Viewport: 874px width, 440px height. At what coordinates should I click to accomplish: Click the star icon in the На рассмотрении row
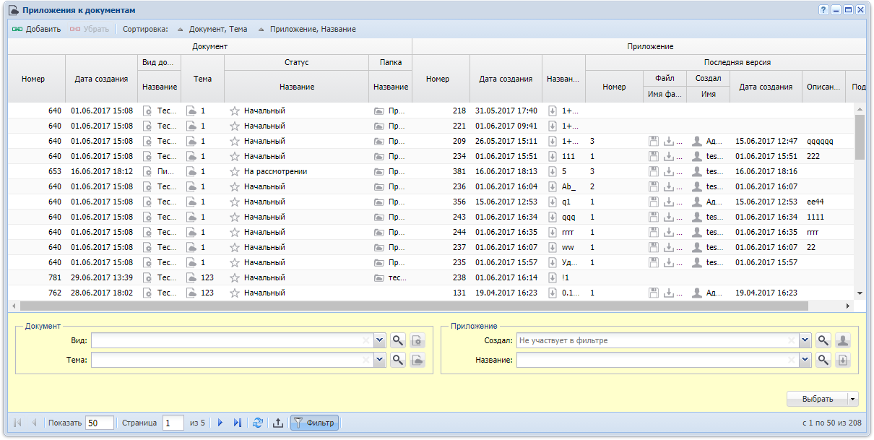pos(234,172)
